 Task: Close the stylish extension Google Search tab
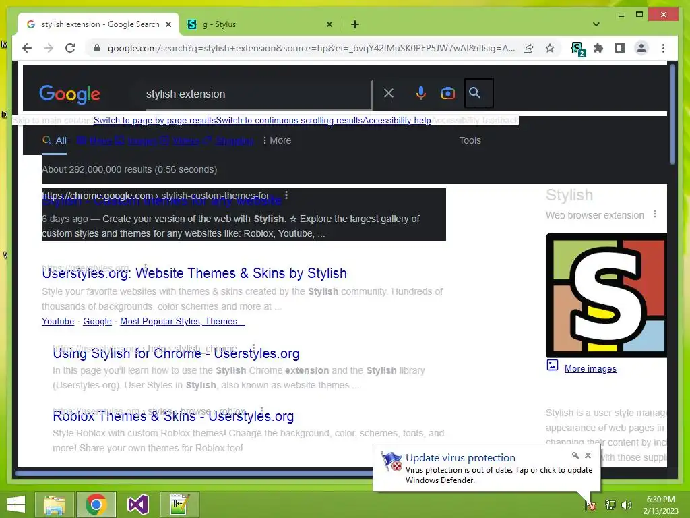pos(168,24)
